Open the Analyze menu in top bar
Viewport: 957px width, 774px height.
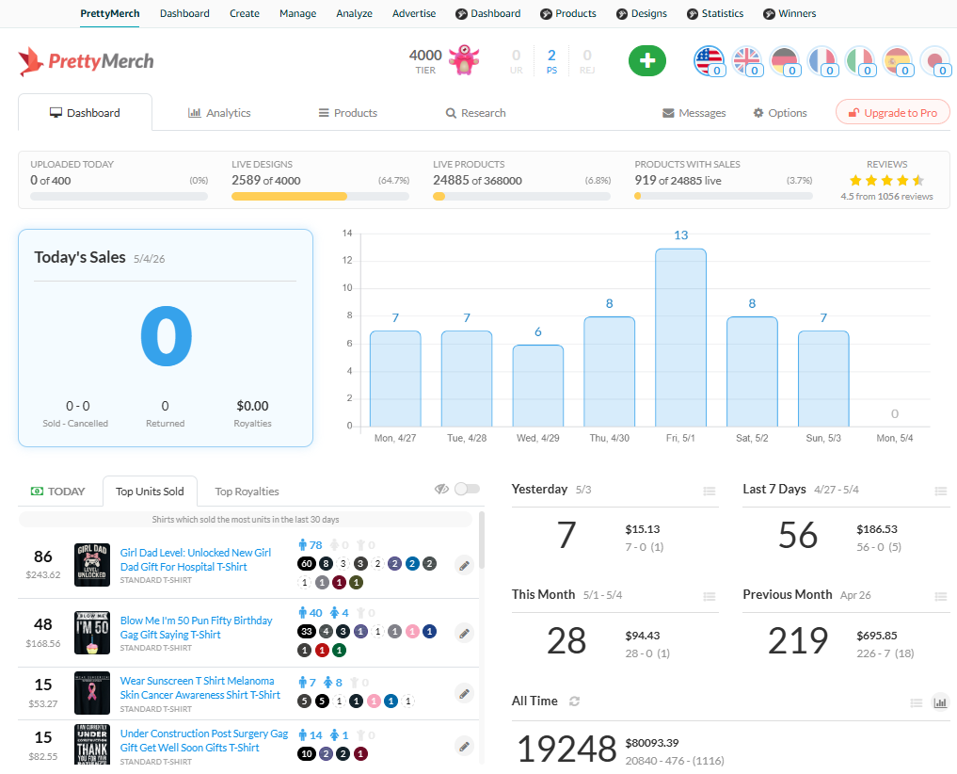coord(354,13)
